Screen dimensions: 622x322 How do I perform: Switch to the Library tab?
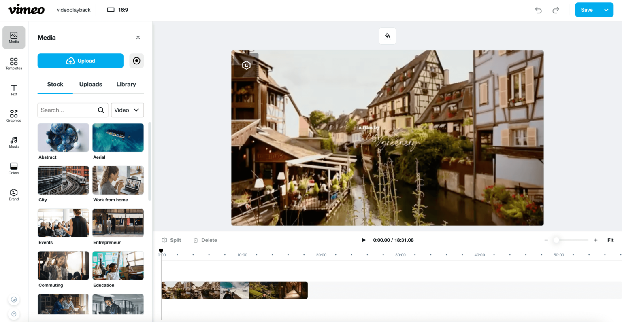126,84
